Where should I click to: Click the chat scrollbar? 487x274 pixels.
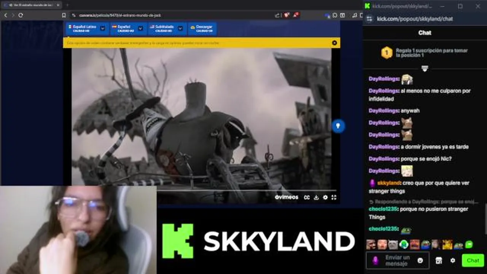485,219
